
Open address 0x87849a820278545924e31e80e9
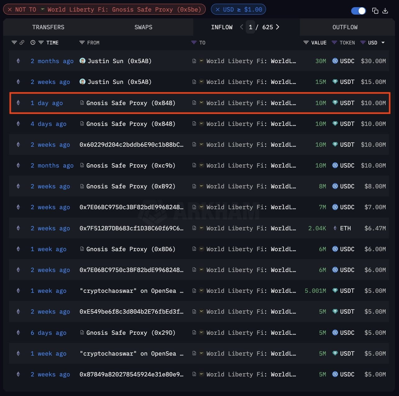(131, 374)
